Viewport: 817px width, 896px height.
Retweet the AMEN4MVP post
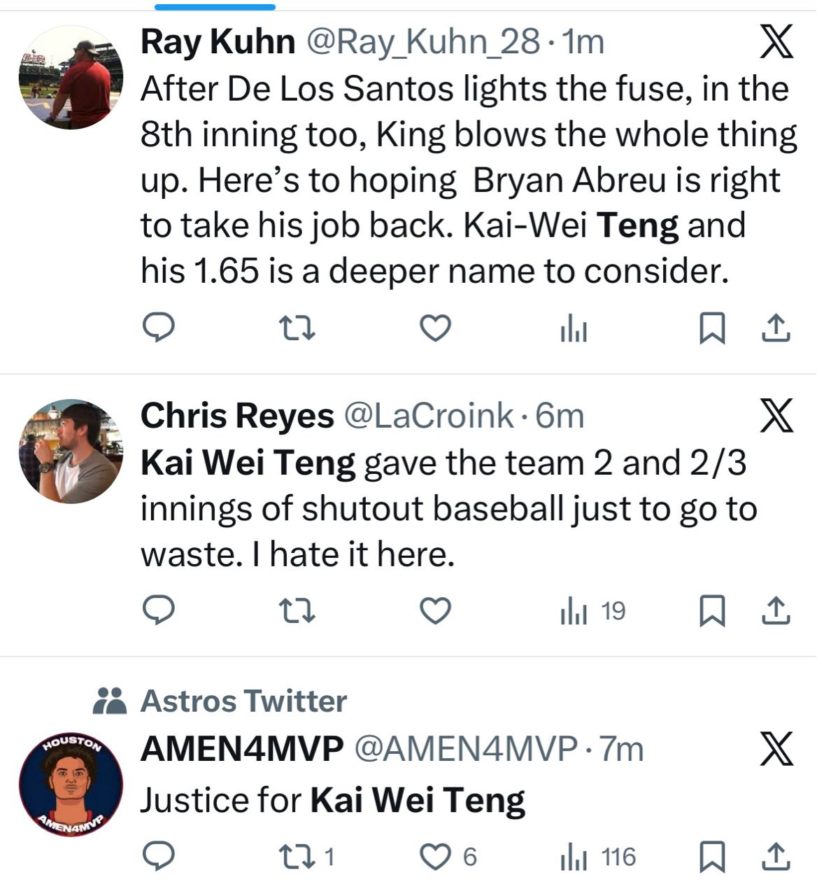tap(306, 857)
